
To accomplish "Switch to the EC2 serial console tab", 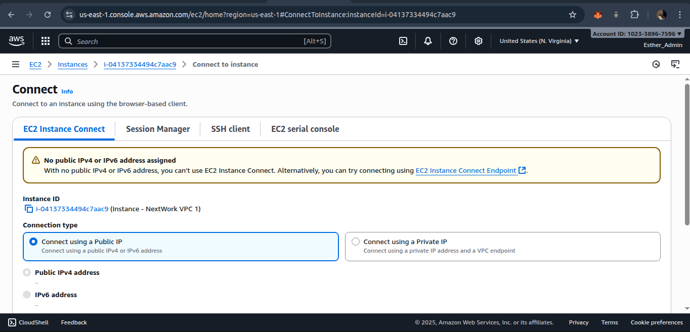I will 305,129.
